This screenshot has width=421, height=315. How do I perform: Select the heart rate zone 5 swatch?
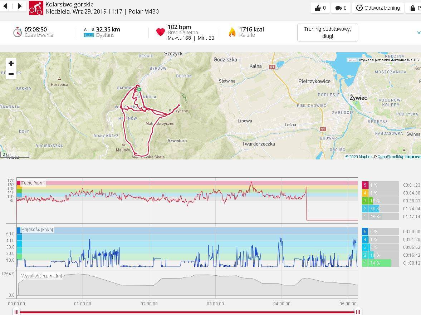click(365, 185)
